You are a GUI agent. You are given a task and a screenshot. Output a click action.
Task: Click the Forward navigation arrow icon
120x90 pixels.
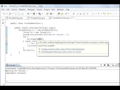tap(114, 13)
